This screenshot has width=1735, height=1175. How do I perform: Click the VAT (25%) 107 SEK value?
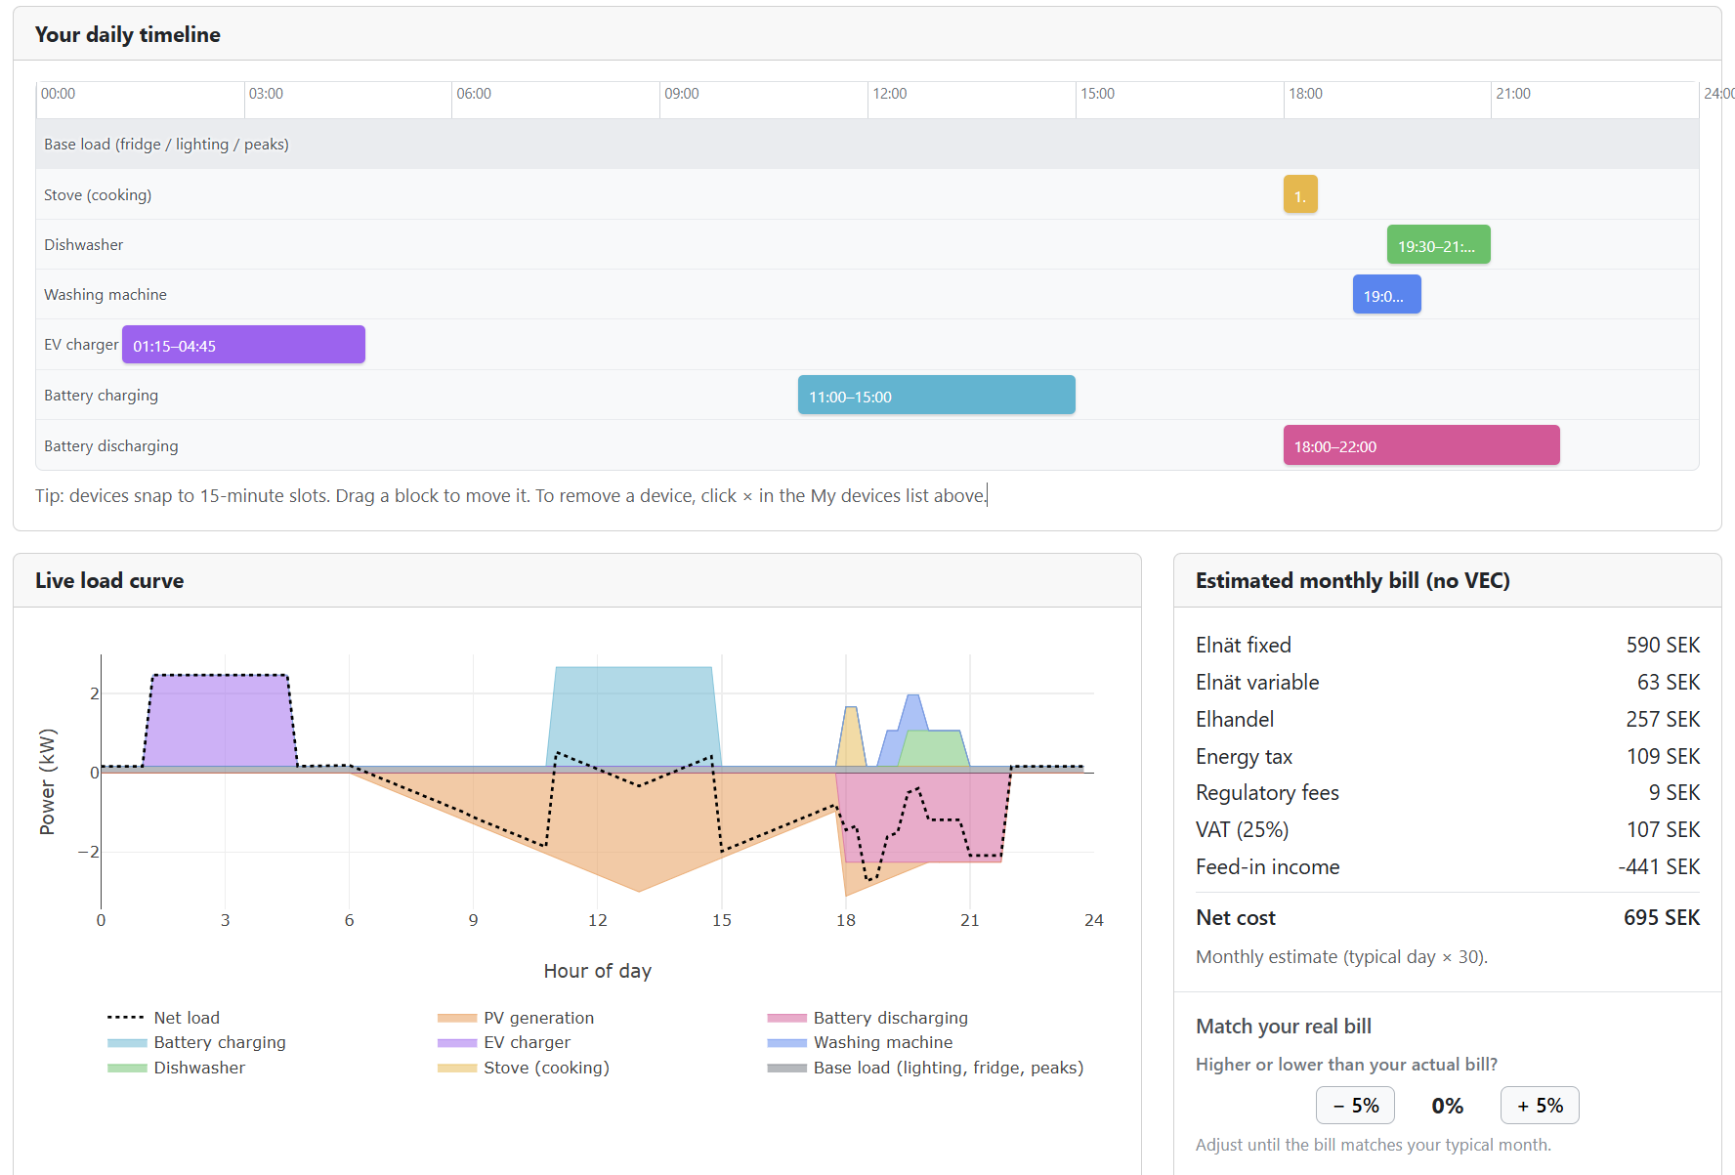coord(1663,829)
